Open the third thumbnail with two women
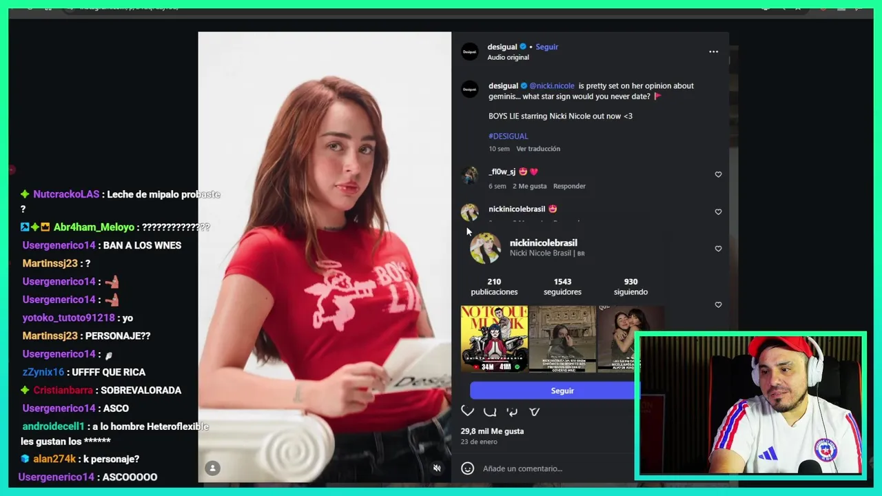882x496 pixels. (630, 339)
